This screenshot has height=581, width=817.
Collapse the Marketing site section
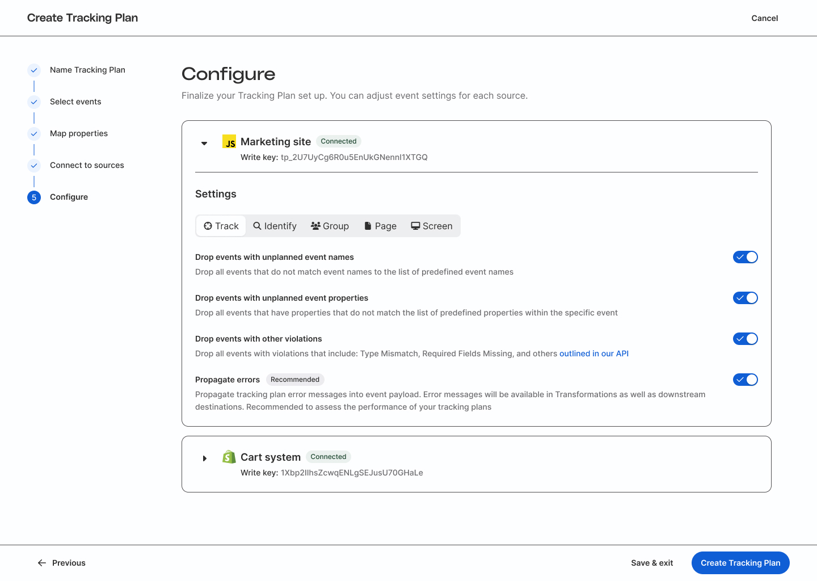[204, 143]
